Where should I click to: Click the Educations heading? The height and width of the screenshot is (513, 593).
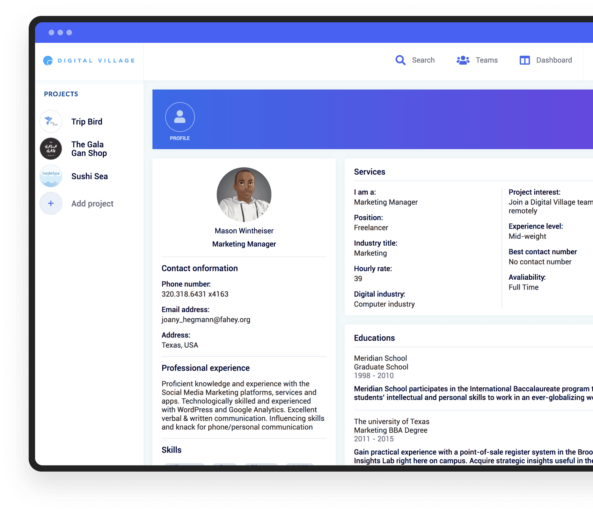click(374, 338)
